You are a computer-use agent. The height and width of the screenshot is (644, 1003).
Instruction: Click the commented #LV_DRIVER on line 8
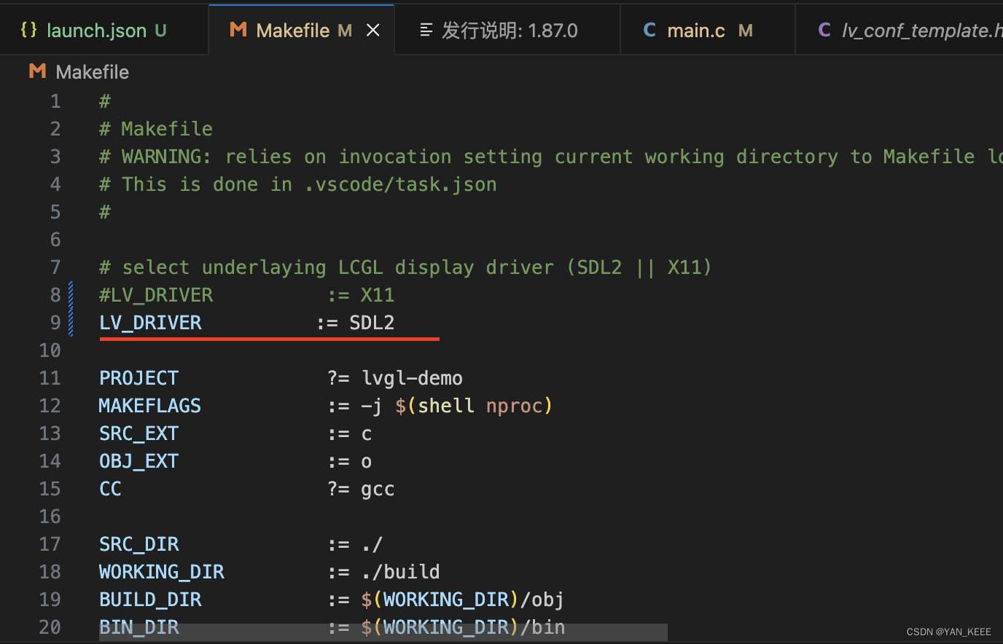(x=156, y=295)
